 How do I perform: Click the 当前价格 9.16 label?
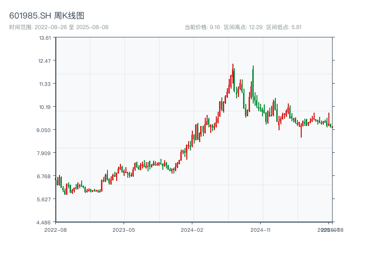click(202, 27)
